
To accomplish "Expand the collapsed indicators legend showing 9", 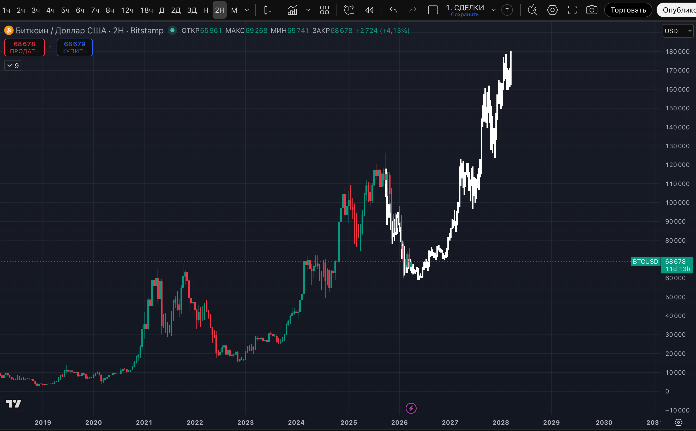I will 13,66.
